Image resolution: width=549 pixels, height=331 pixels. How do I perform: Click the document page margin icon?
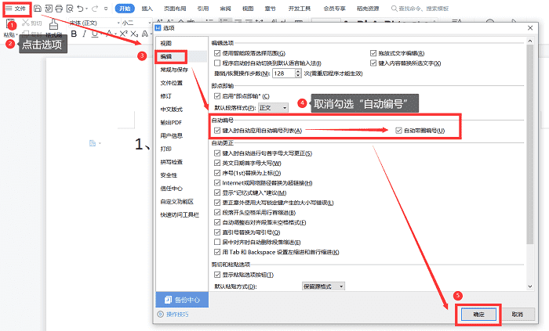coord(93,143)
